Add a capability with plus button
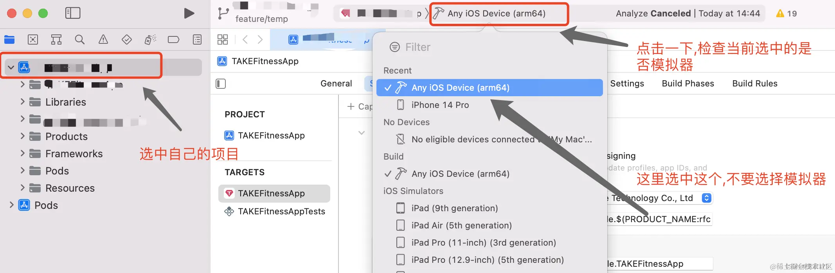Image resolution: width=835 pixels, height=273 pixels. tap(351, 106)
